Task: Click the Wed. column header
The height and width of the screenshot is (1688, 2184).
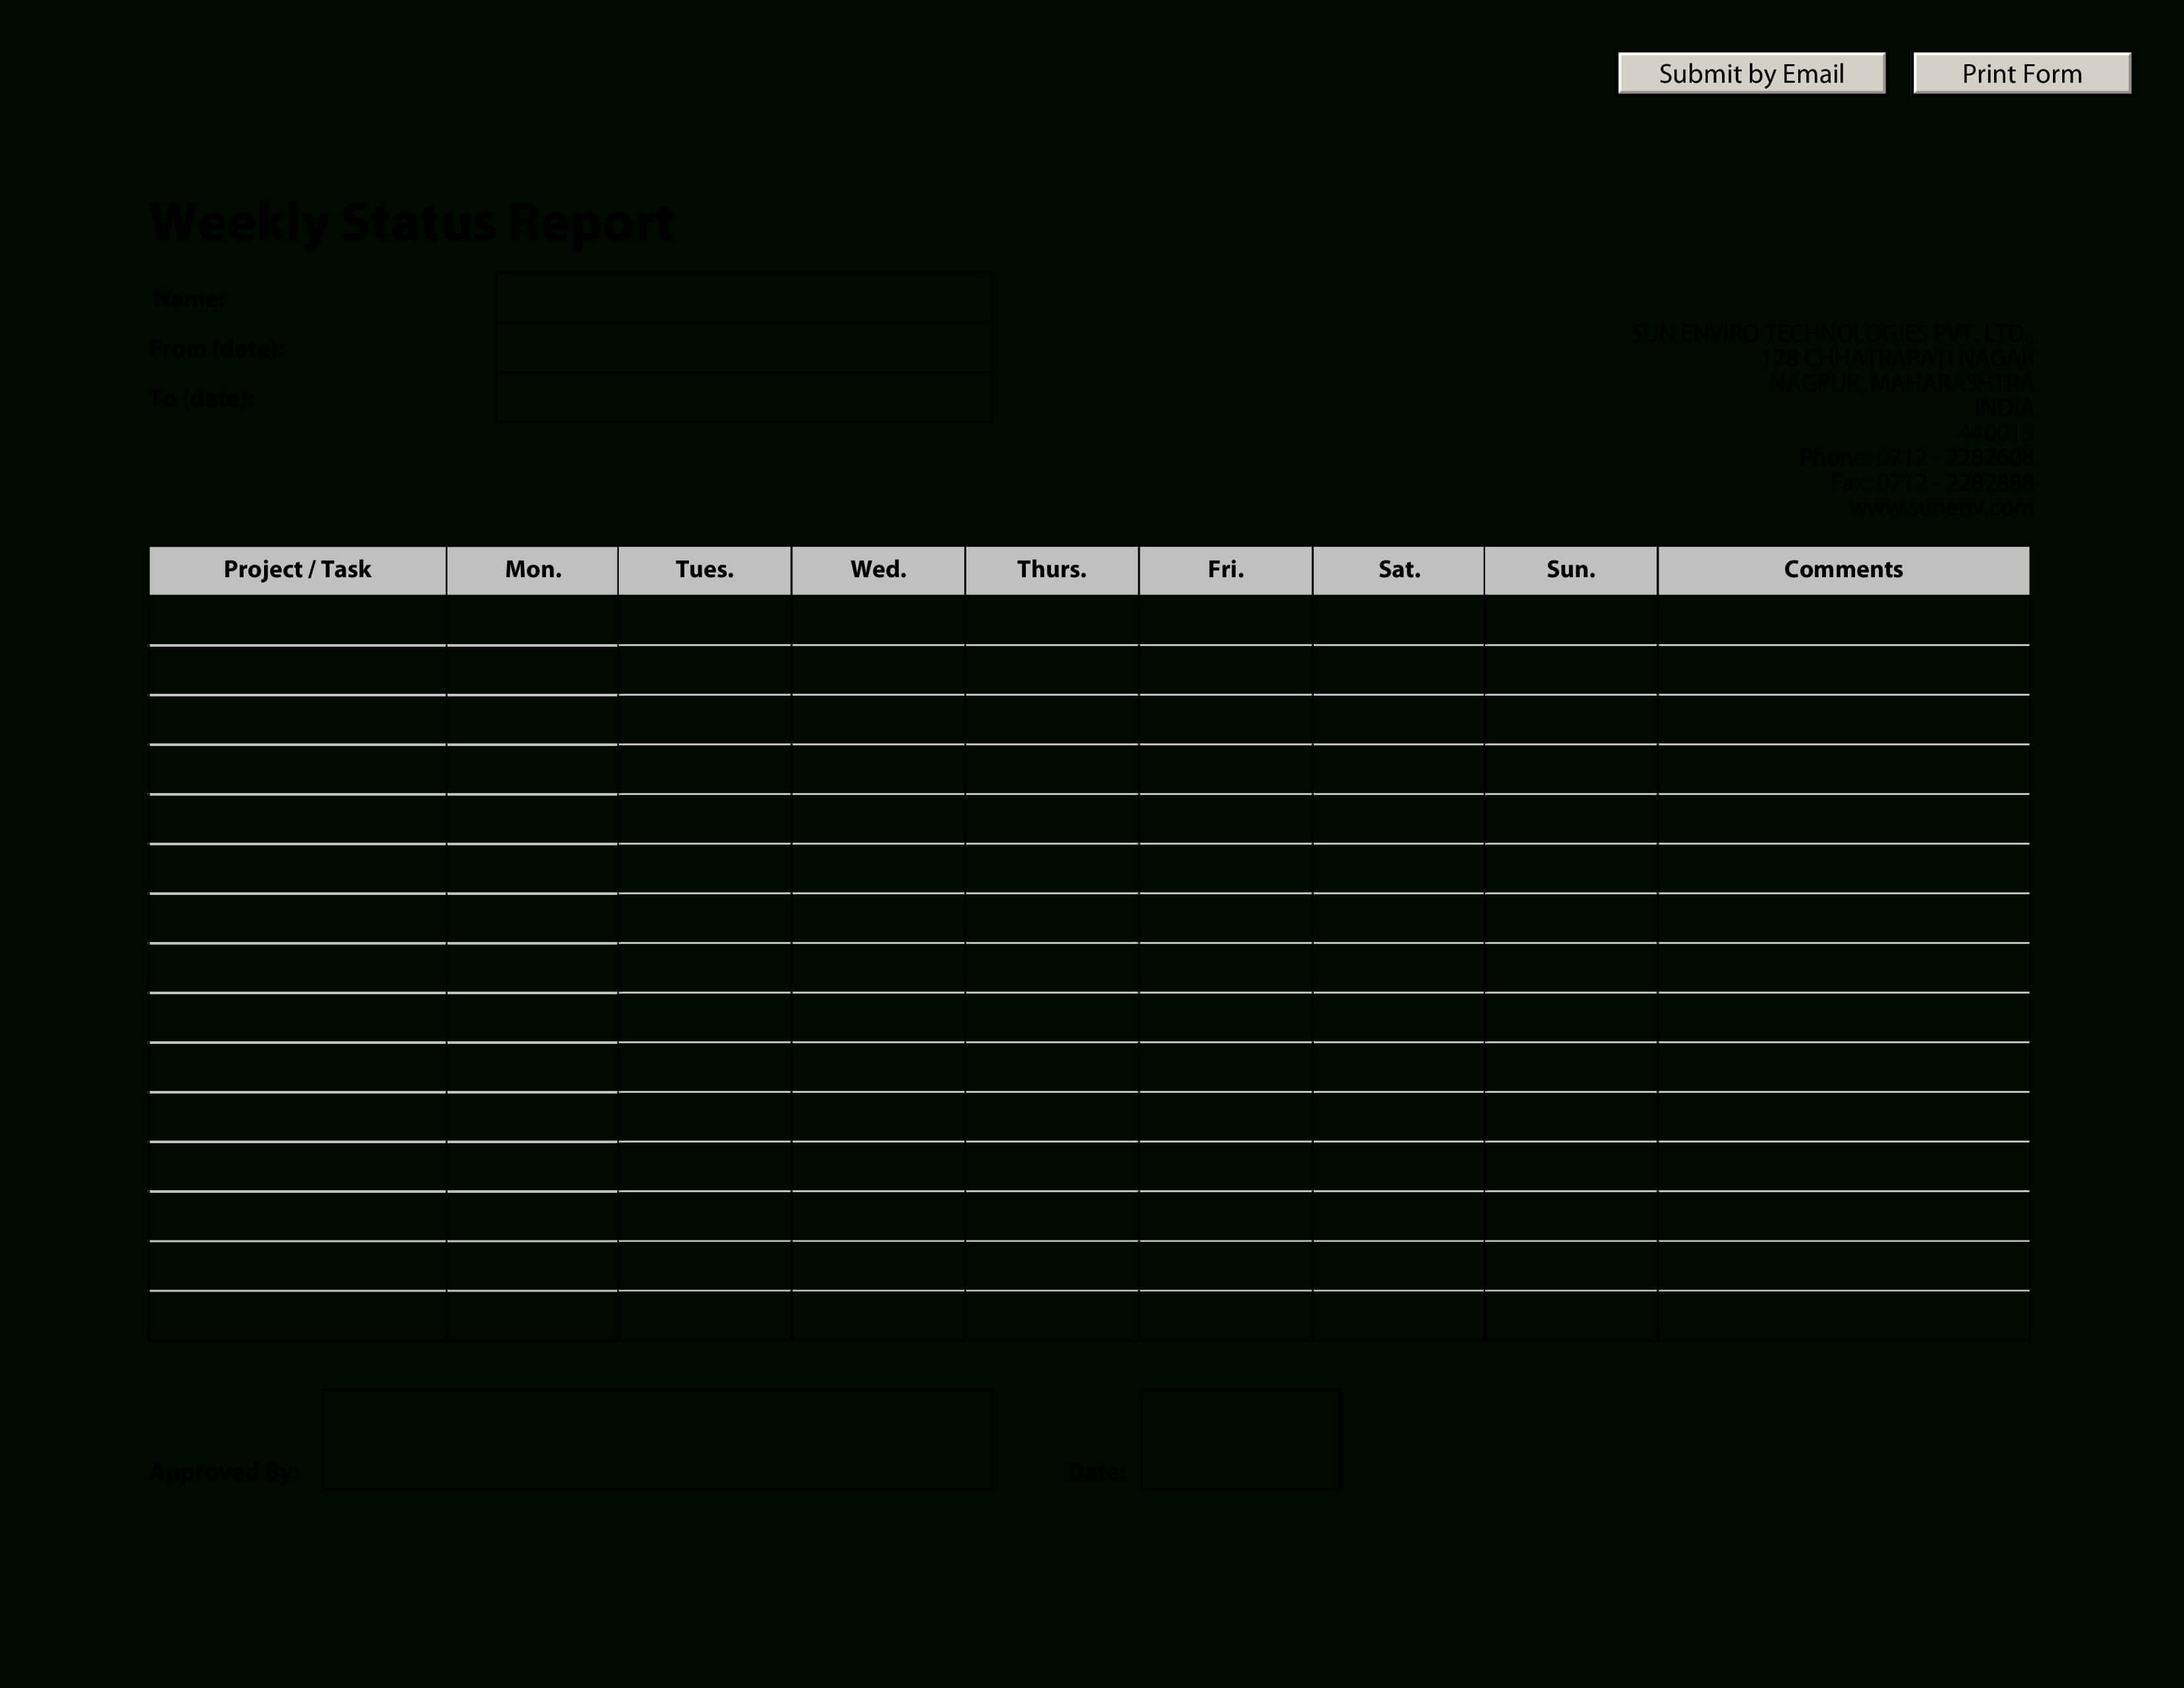Action: [876, 567]
